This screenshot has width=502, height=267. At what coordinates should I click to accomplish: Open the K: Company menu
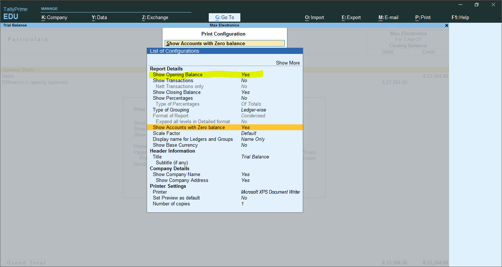click(x=54, y=17)
